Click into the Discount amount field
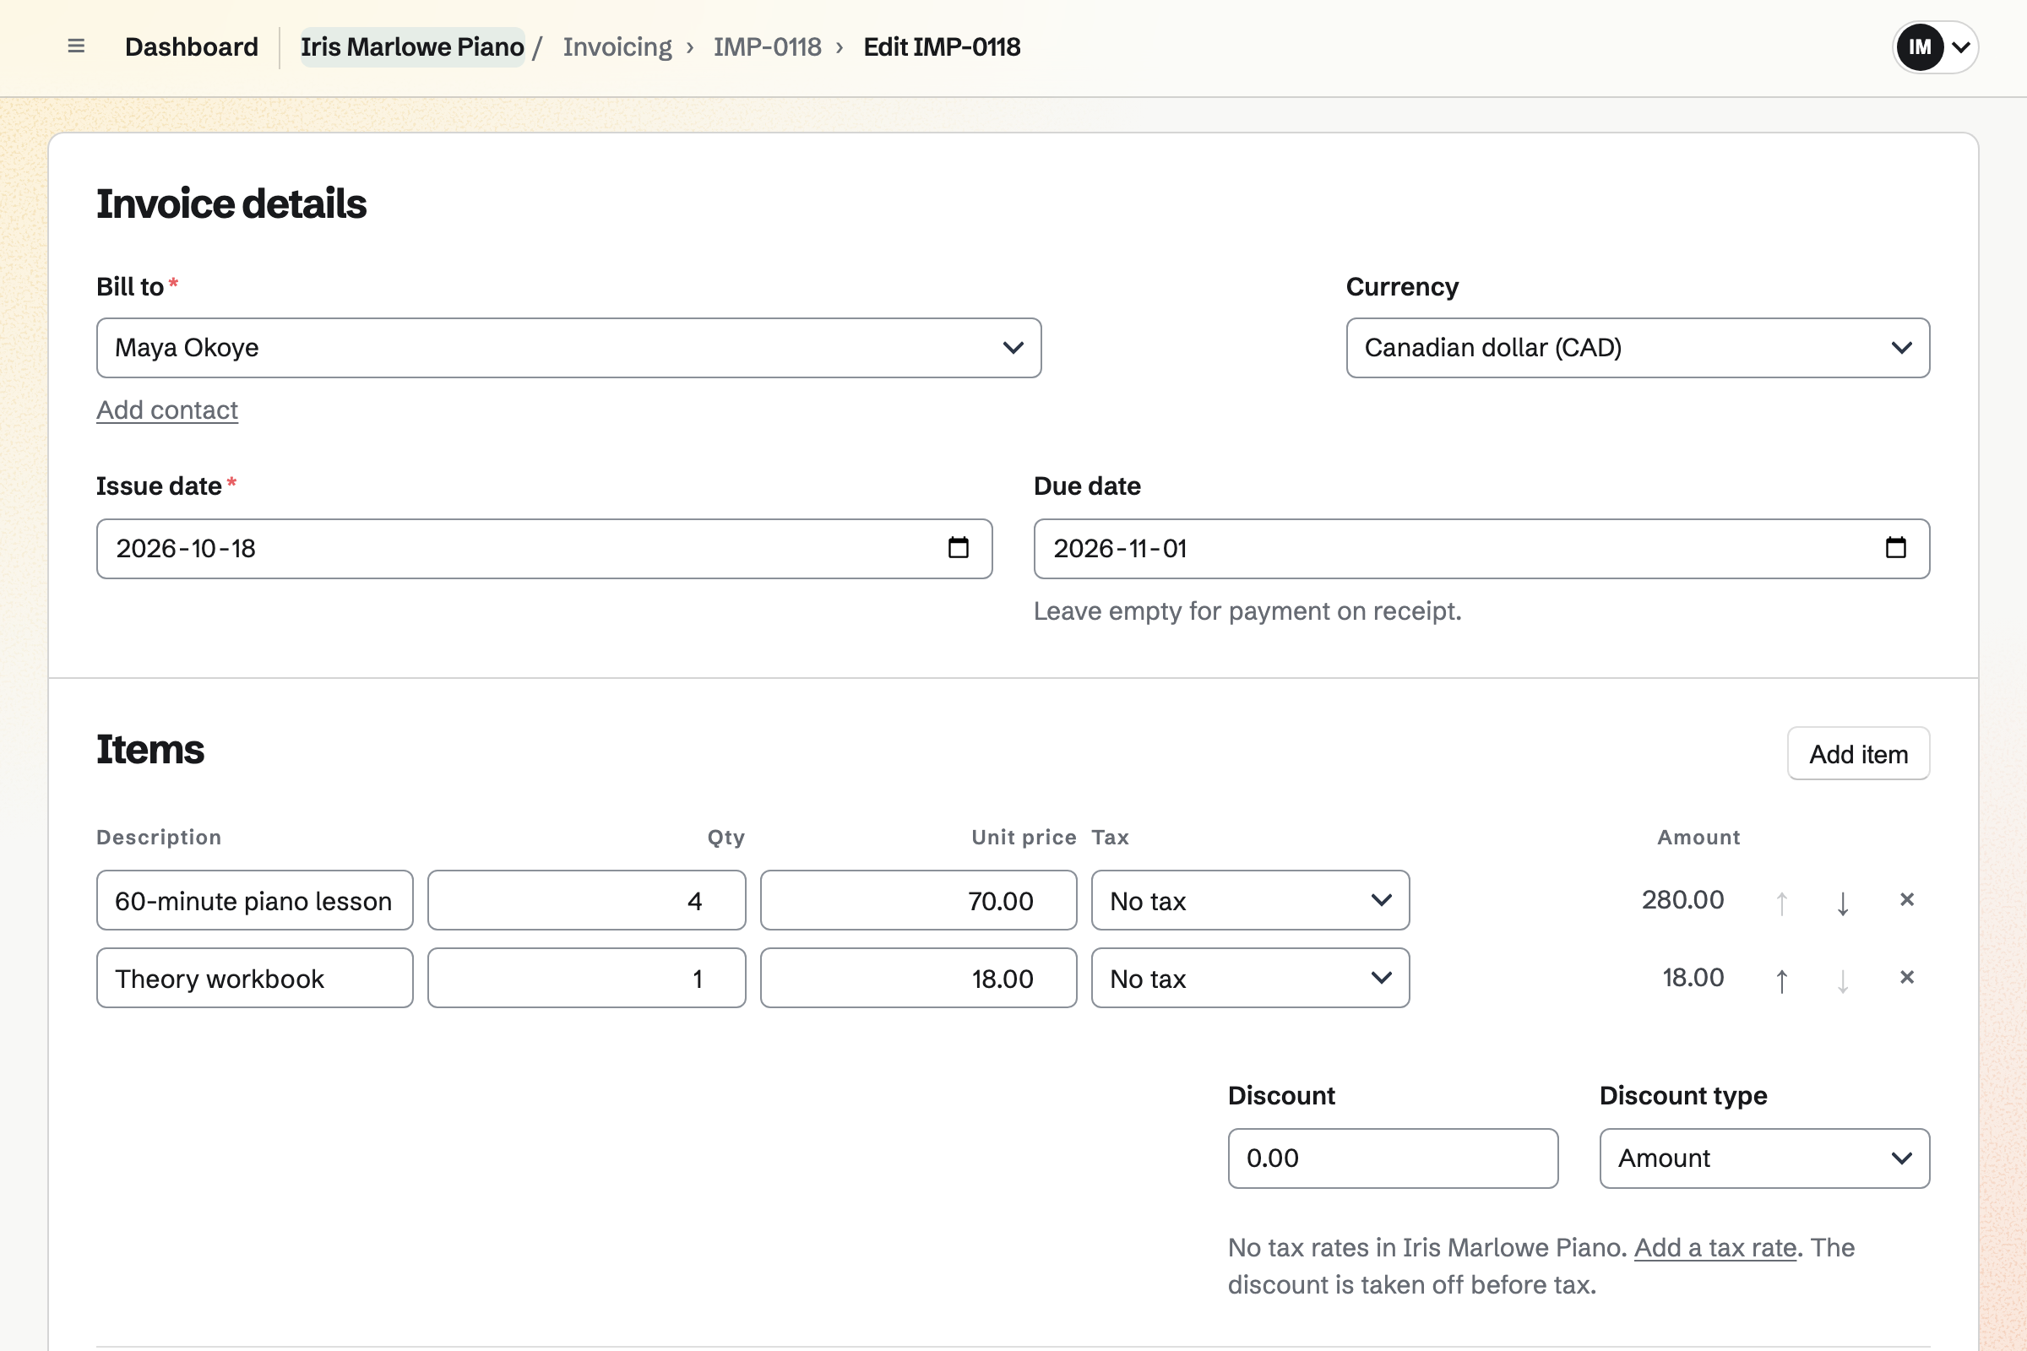The height and width of the screenshot is (1351, 2027). pyautogui.click(x=1393, y=1158)
